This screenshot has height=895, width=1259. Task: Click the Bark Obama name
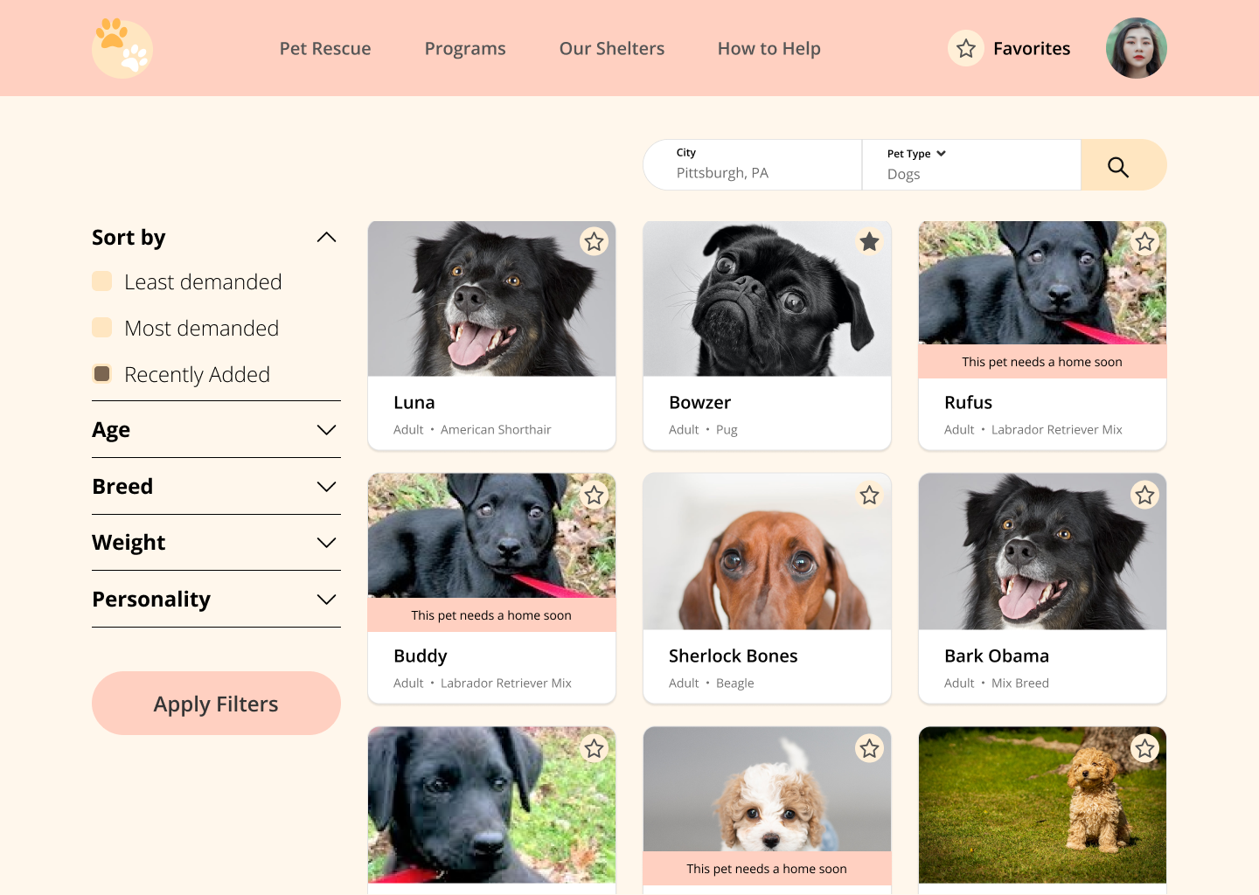(x=997, y=656)
